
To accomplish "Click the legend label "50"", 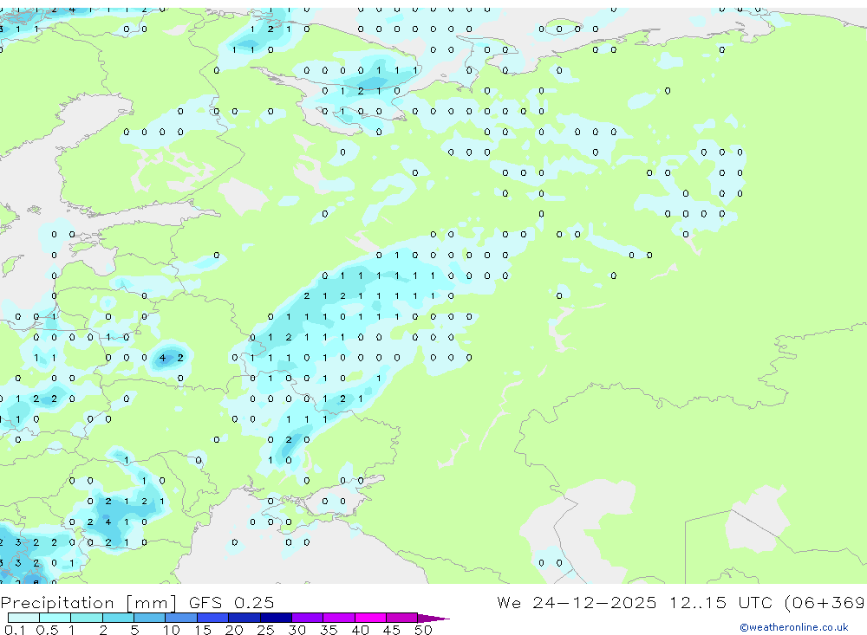I will pos(424,630).
